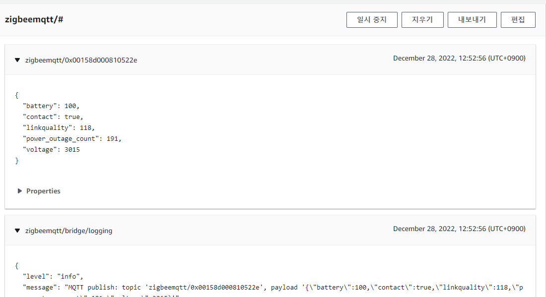
Task: Click the 편집 (edit) button
Action: (518, 20)
